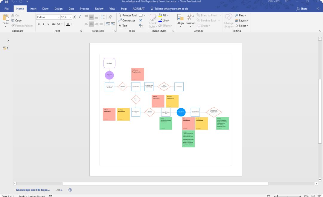Image resolution: width=323 pixels, height=197 pixels.
Task: Click the zoom slider in status bar
Action: tap(287, 196)
